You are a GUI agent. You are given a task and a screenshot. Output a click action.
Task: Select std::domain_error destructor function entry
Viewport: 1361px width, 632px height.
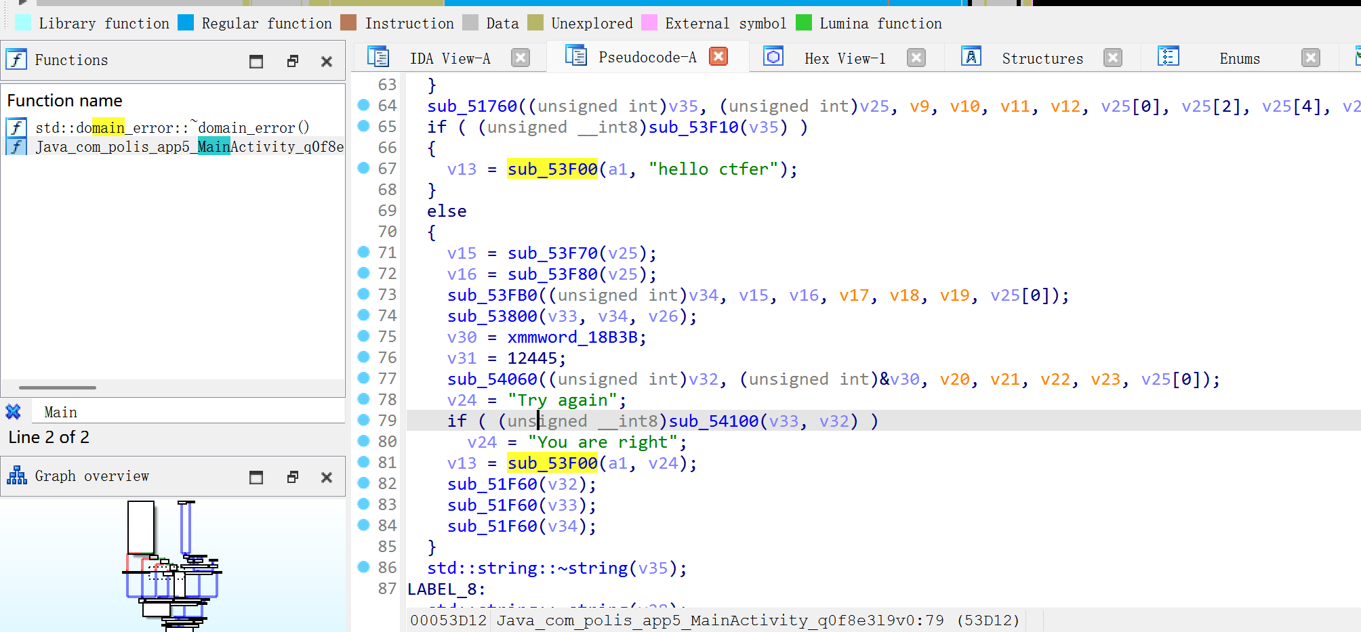(172, 127)
